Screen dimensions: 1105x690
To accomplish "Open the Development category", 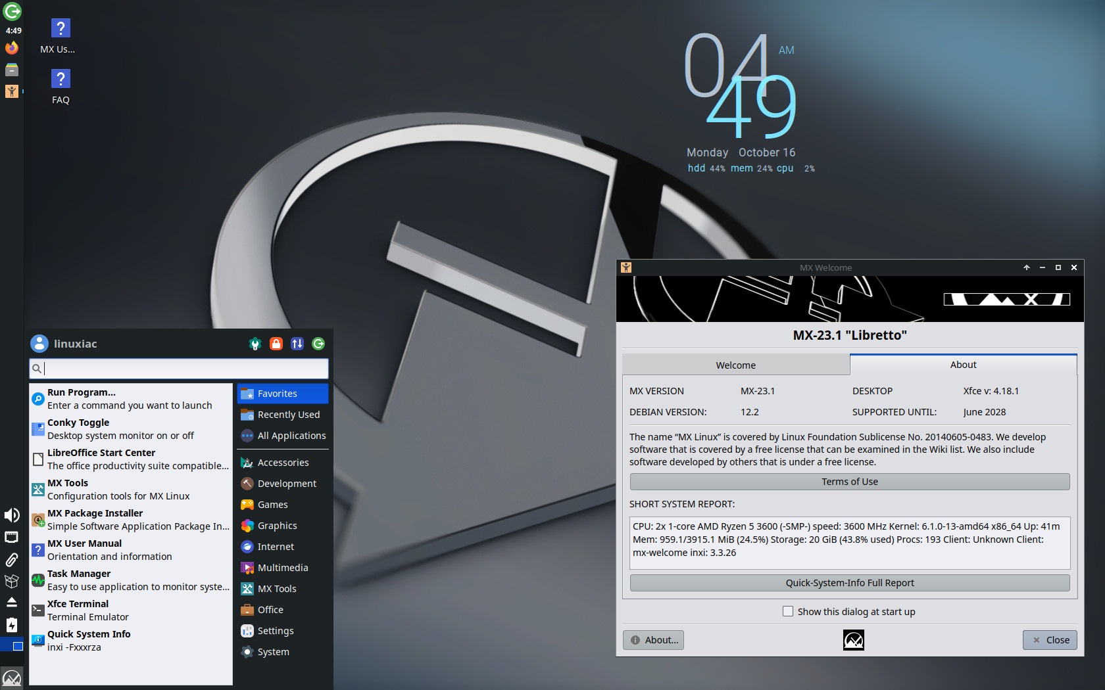I will 283,484.
